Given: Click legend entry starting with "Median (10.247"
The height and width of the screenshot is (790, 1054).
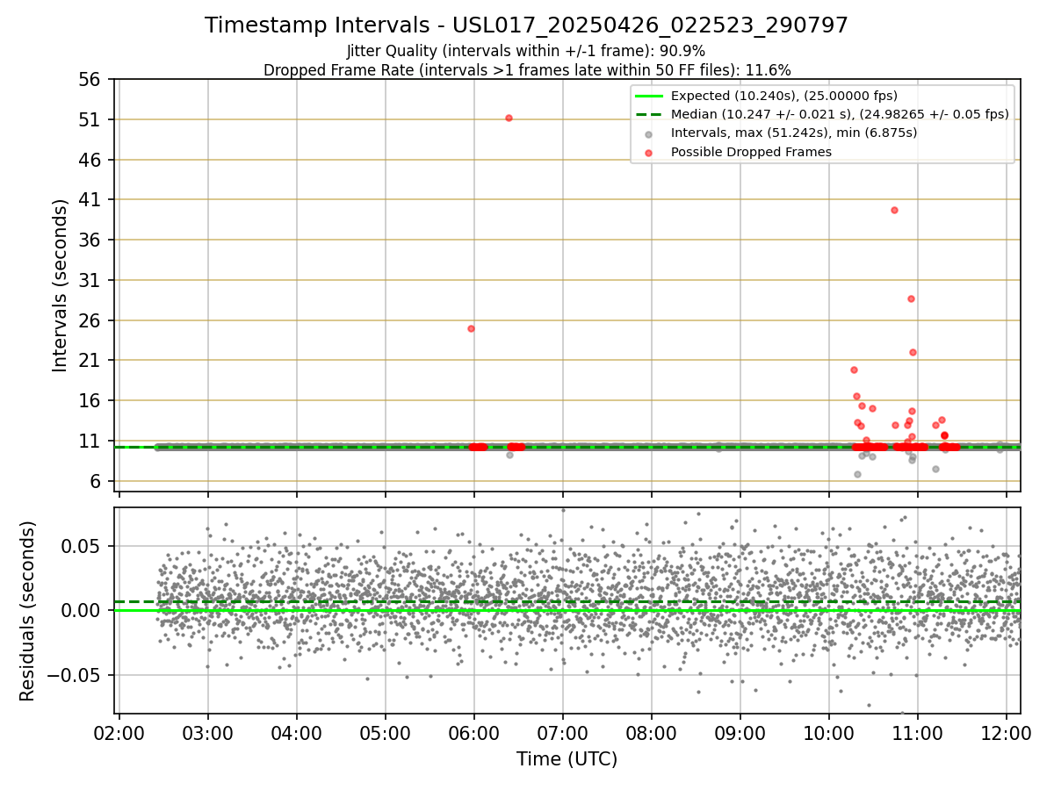Looking at the screenshot, I should pyautogui.click(x=840, y=114).
